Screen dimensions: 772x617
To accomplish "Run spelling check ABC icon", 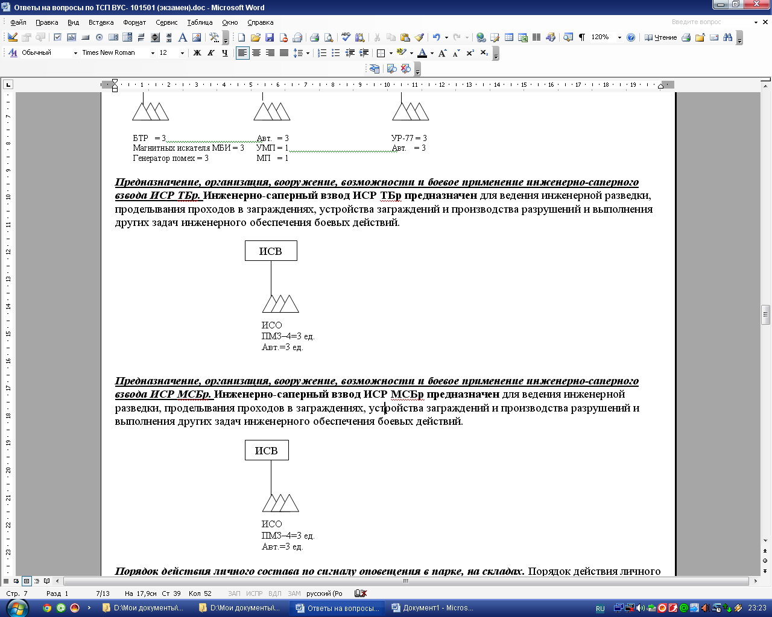I will click(346, 37).
